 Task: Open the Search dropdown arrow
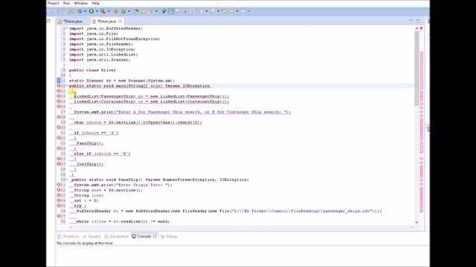click(156, 11)
